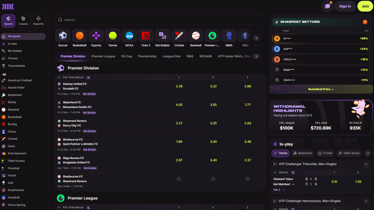Click the Join button
The height and width of the screenshot is (210, 374).
coord(365,6)
